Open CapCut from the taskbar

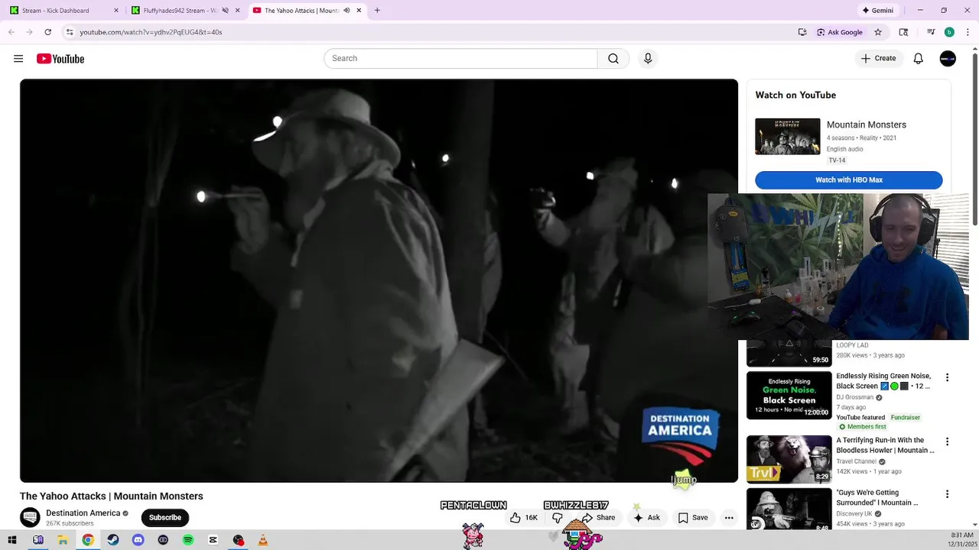213,540
